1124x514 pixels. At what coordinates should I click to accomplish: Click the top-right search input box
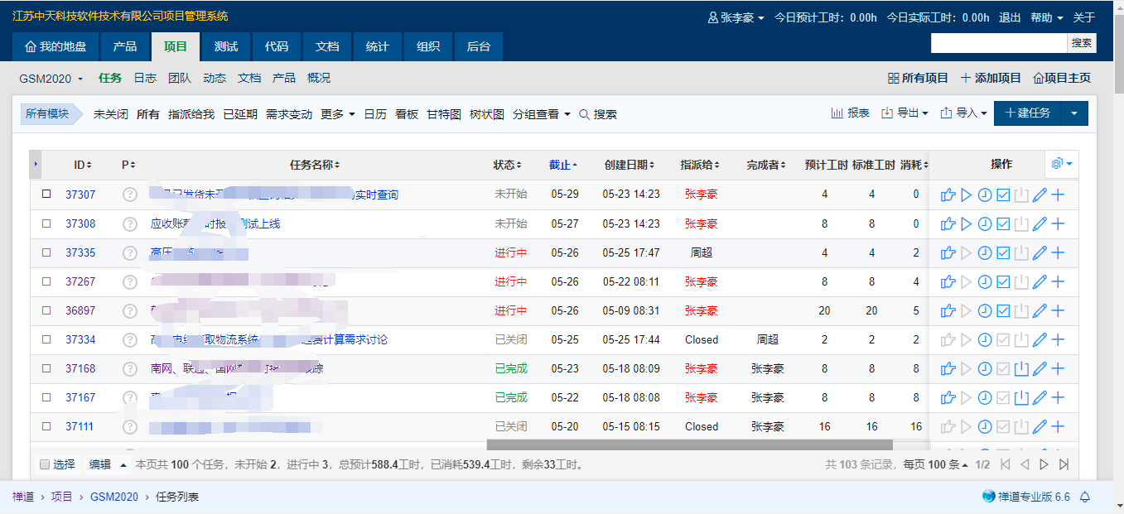[998, 43]
